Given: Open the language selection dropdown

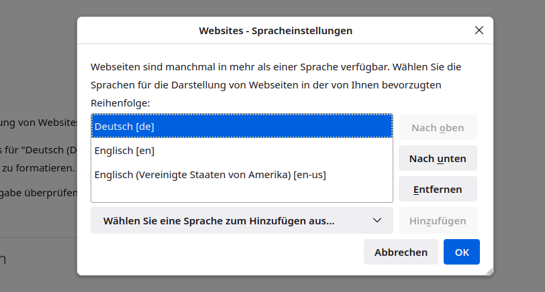Looking at the screenshot, I should click(x=242, y=220).
